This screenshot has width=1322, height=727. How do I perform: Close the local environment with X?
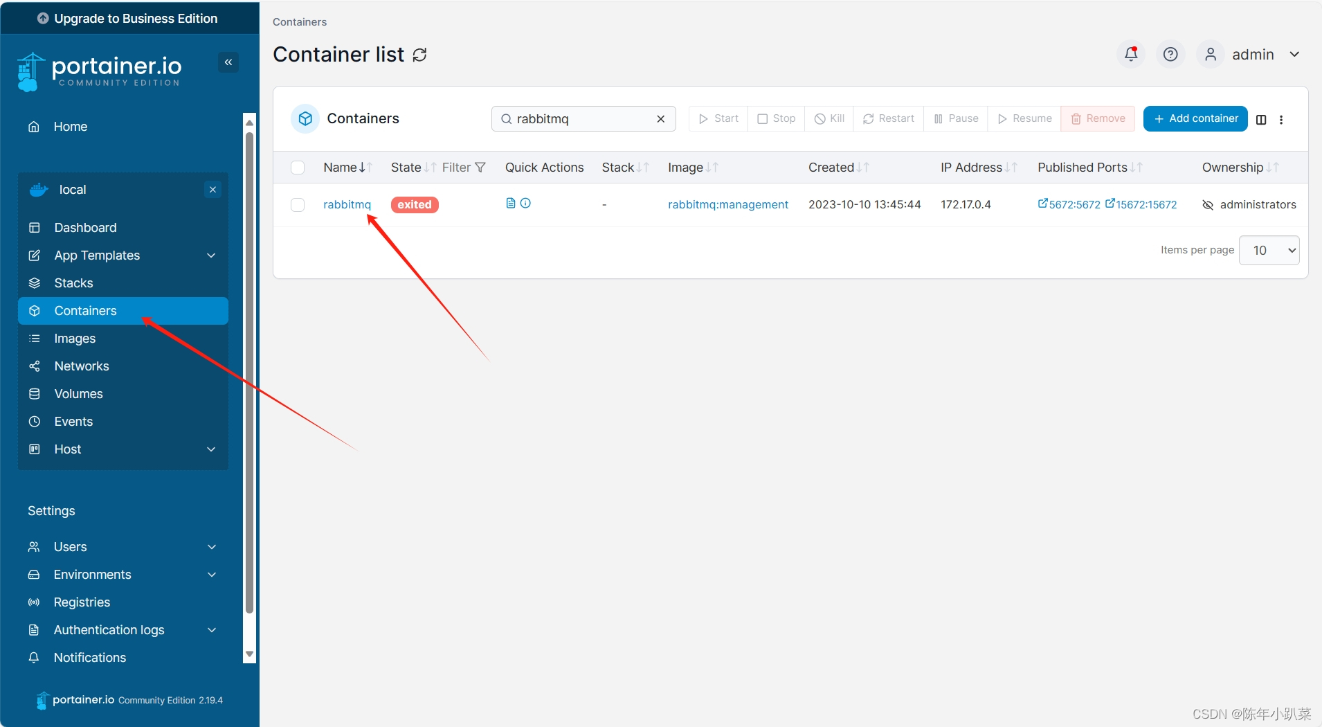[x=212, y=190]
